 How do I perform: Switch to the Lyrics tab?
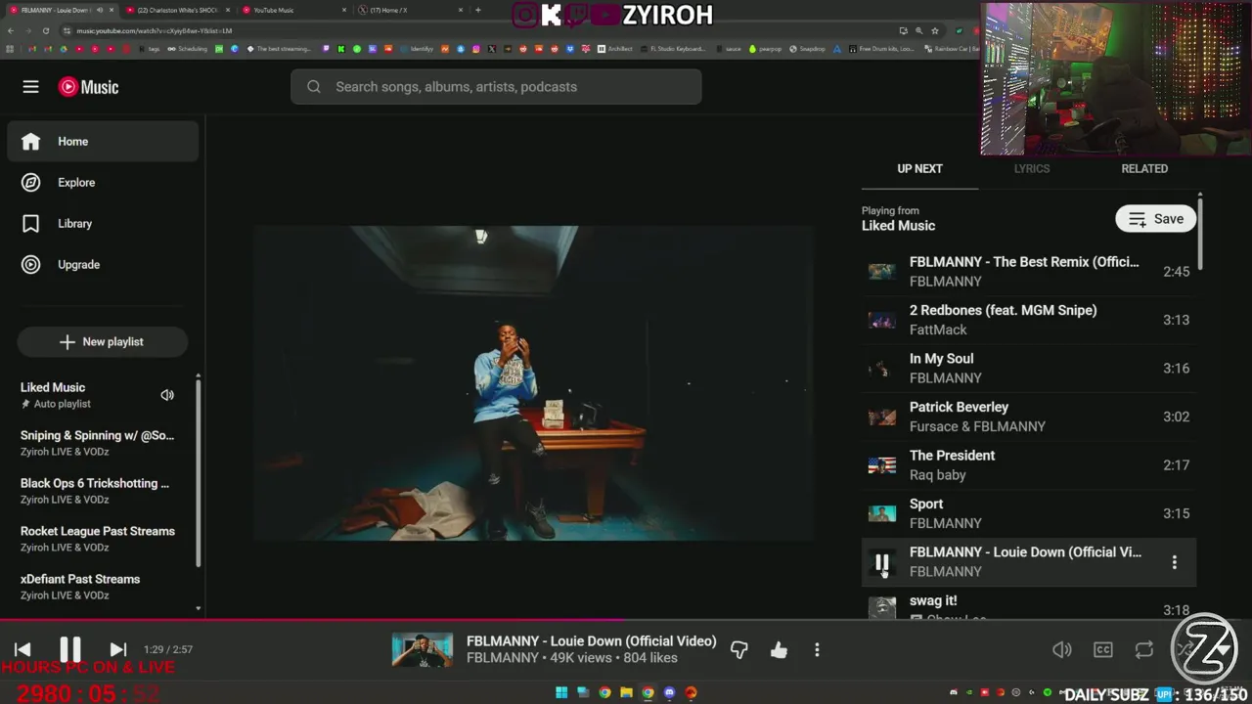1031,169
